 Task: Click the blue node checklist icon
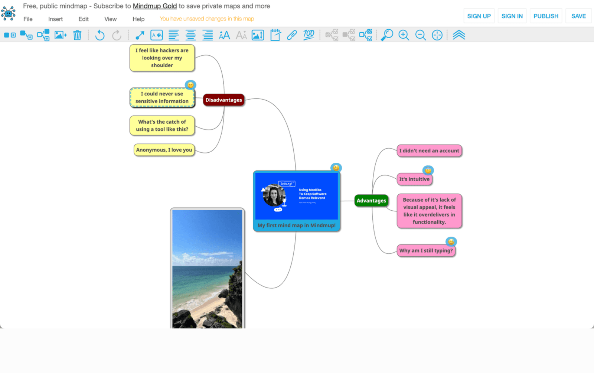[366, 35]
